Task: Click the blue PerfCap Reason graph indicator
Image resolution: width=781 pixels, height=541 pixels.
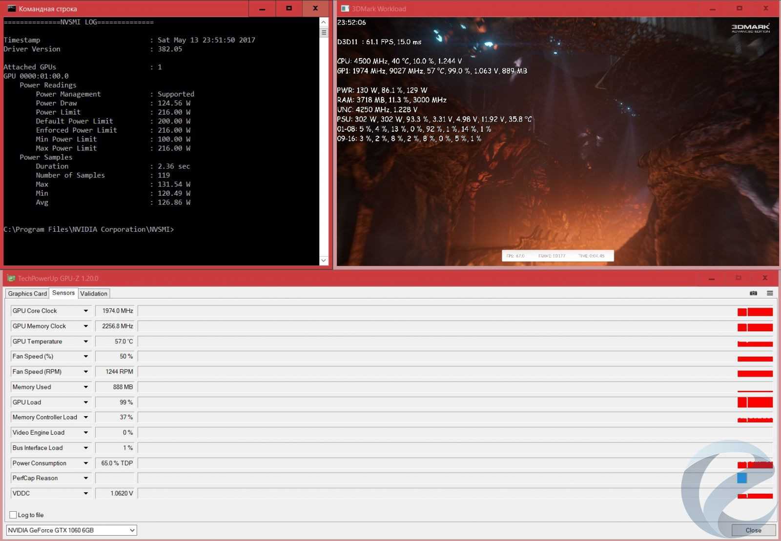Action: [742, 478]
